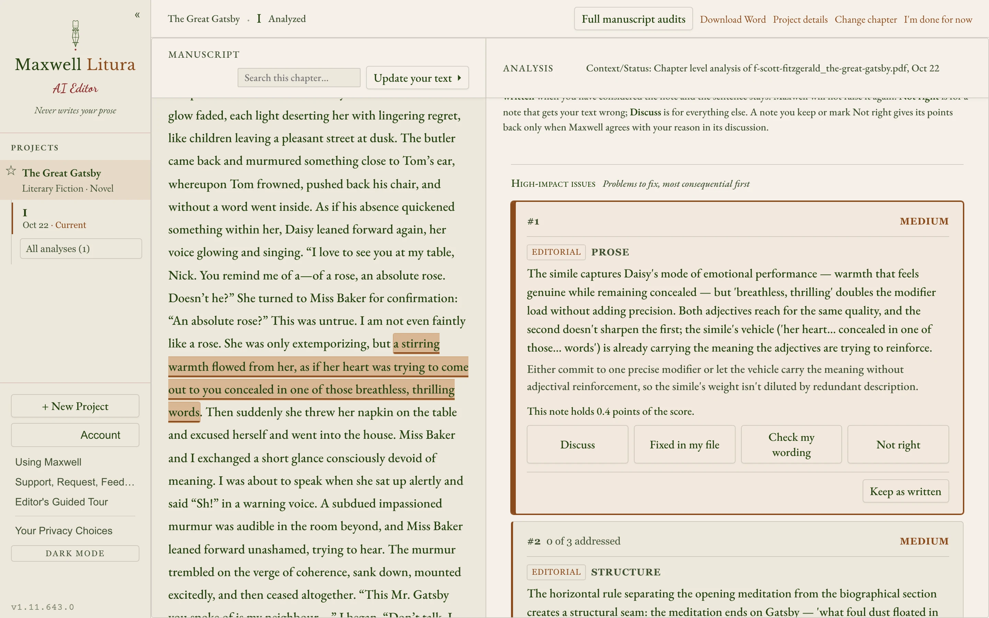Click I'm done for now
This screenshot has width=989, height=618.
[938, 20]
